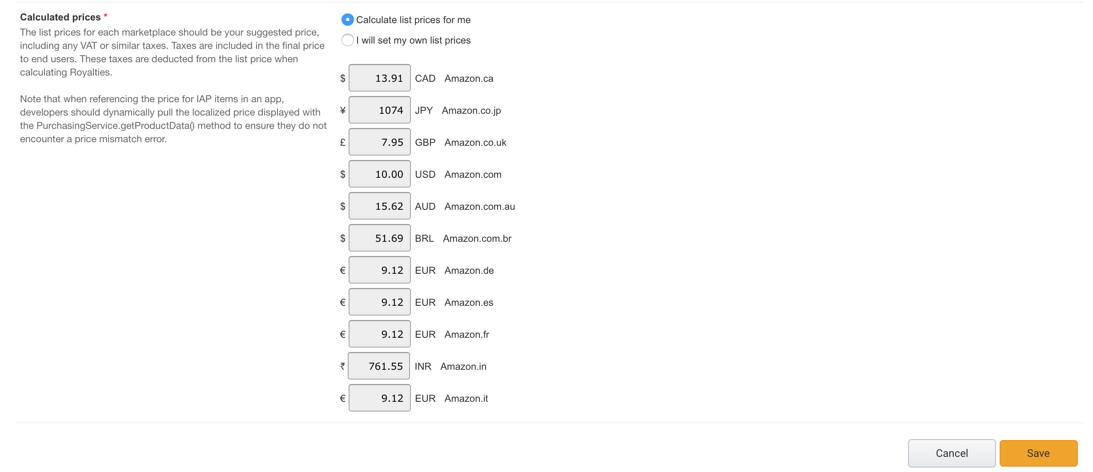Screen dimensions: 1093x472
Task: Click the Amazon.in marketplace label
Action: coord(463,366)
